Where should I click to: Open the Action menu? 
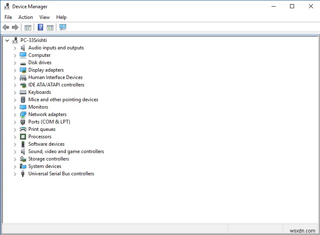[25, 17]
